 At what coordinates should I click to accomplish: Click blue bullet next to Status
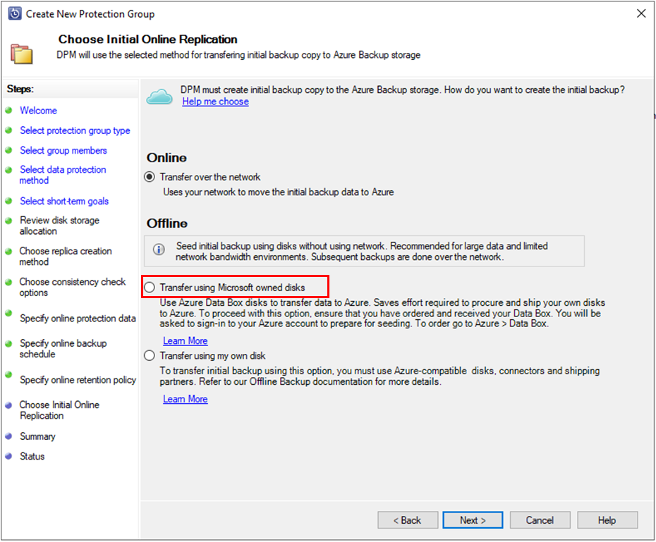click(8, 456)
